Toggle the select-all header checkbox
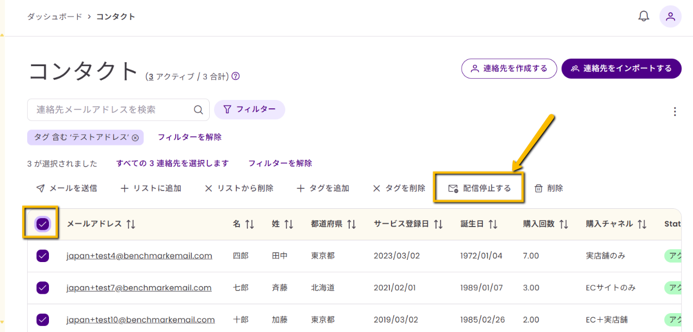The height and width of the screenshot is (332, 693). (43, 224)
